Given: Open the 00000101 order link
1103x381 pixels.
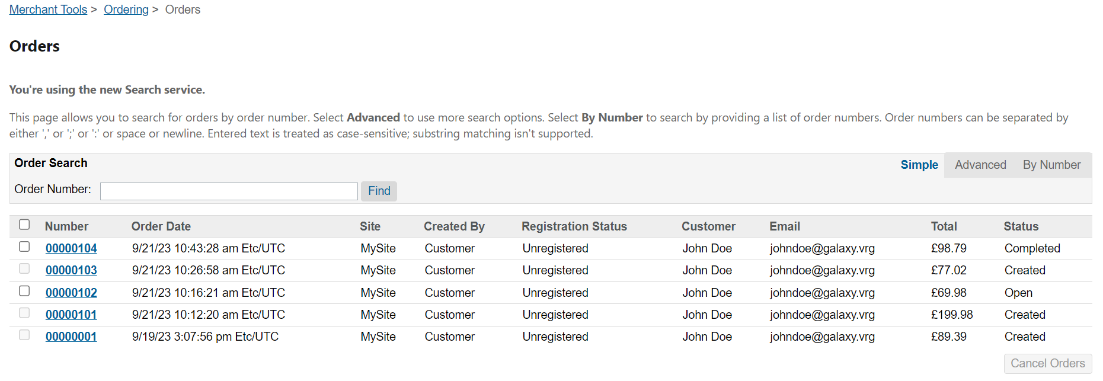Looking at the screenshot, I should click(x=71, y=315).
